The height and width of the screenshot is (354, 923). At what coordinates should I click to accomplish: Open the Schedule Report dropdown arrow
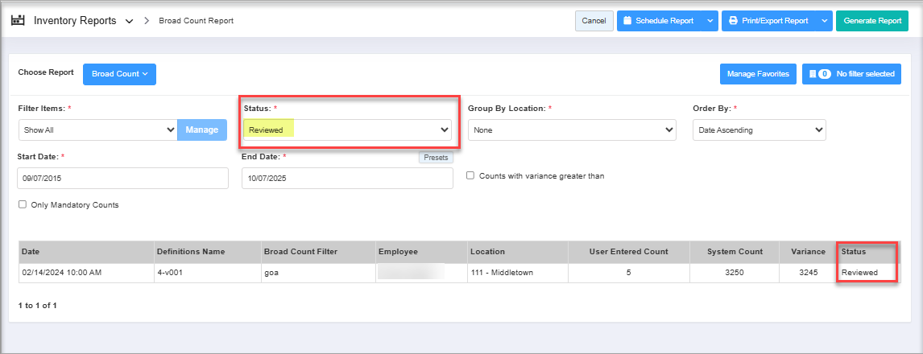(709, 21)
